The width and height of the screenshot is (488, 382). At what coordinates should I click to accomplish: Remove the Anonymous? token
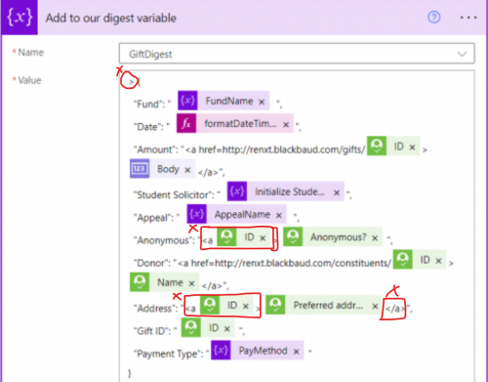375,238
